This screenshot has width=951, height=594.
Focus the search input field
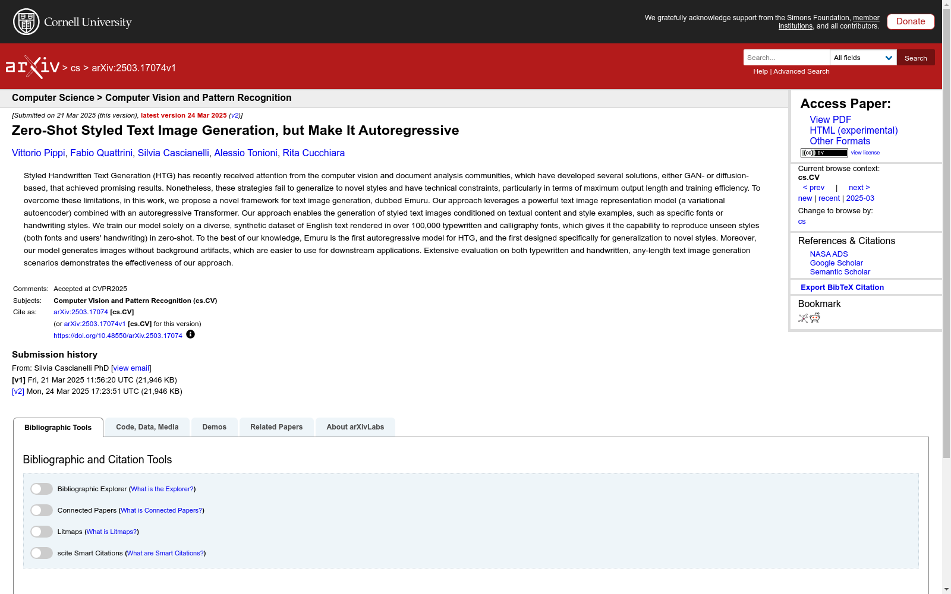786,58
